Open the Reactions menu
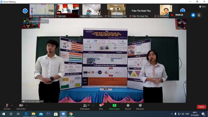208x117 pixels. pyautogui.click(x=140, y=106)
